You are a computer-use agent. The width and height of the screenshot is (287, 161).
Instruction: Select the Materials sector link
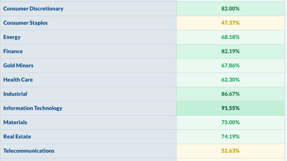15,122
